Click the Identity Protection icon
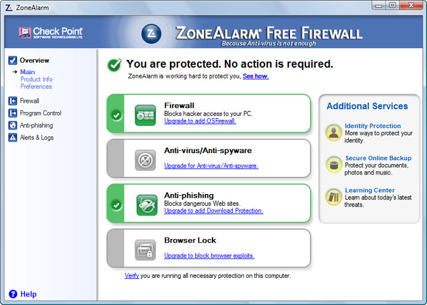 point(334,133)
